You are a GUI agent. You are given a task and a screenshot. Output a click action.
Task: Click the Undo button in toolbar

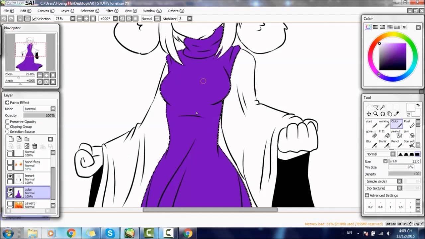4,19
